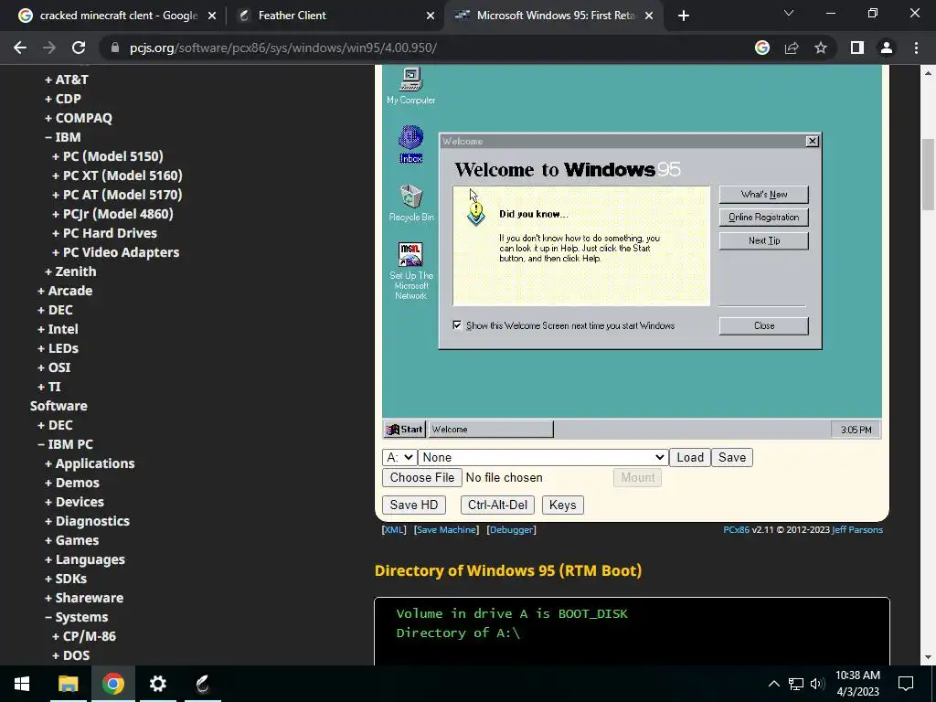Click Close button in Welcome dialog
Viewport: 936px width, 702px height.
point(763,325)
